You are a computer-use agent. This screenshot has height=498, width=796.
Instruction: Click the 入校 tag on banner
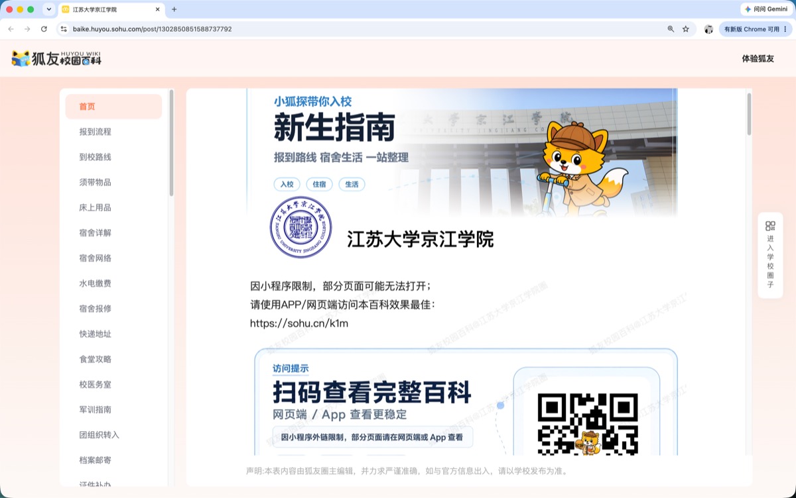pyautogui.click(x=287, y=184)
